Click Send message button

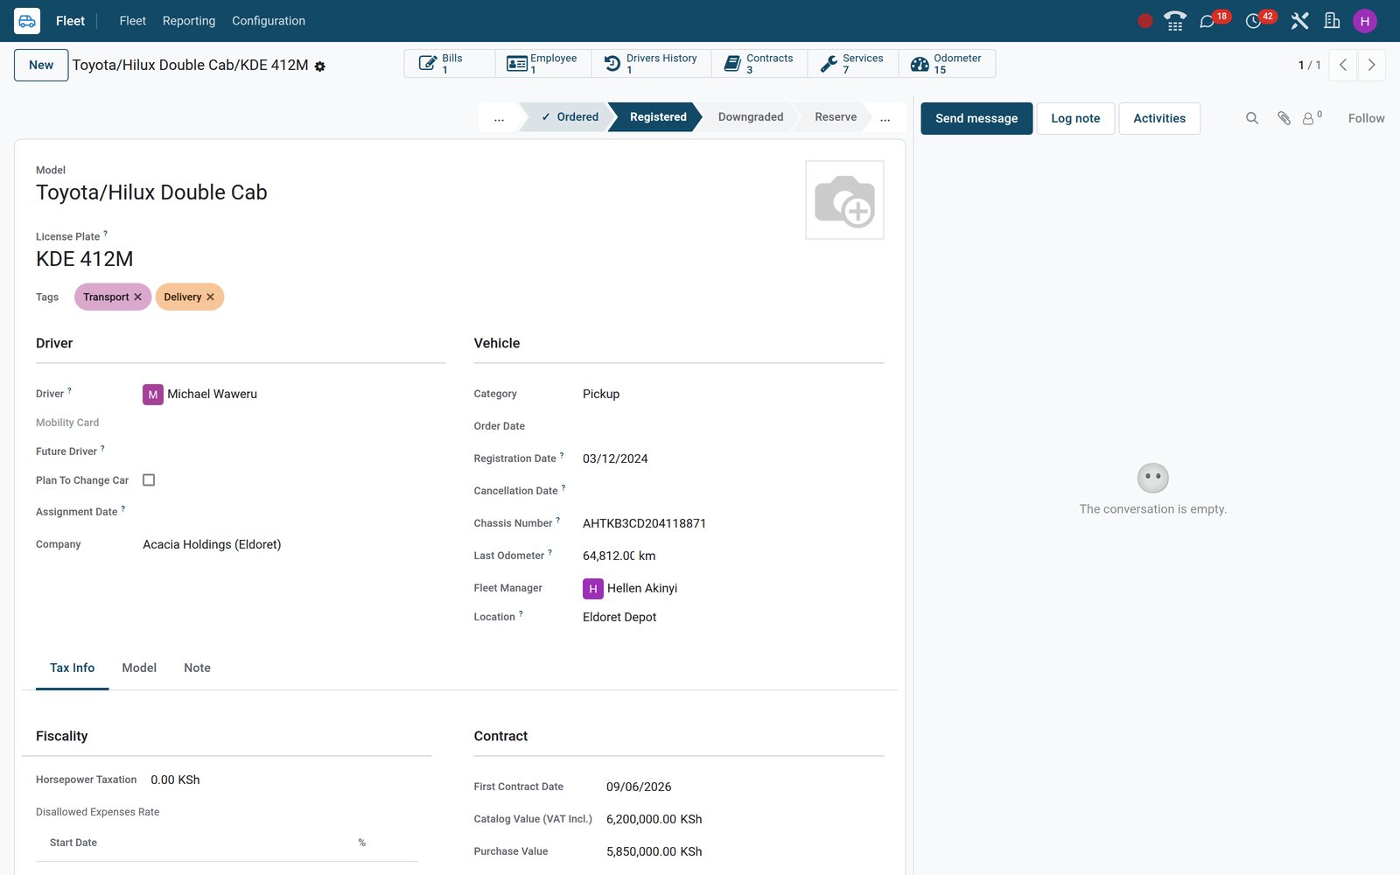[x=976, y=118]
